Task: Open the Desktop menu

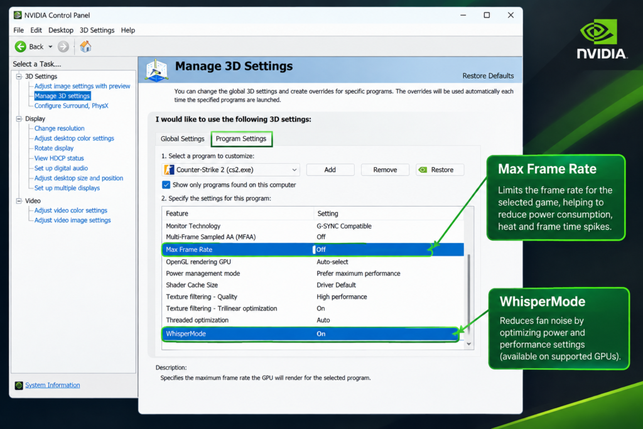Action: [x=61, y=30]
